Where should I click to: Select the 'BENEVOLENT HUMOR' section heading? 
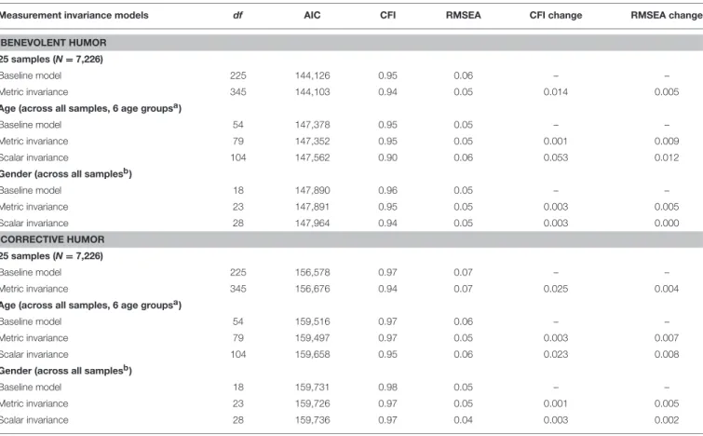pyautogui.click(x=53, y=43)
